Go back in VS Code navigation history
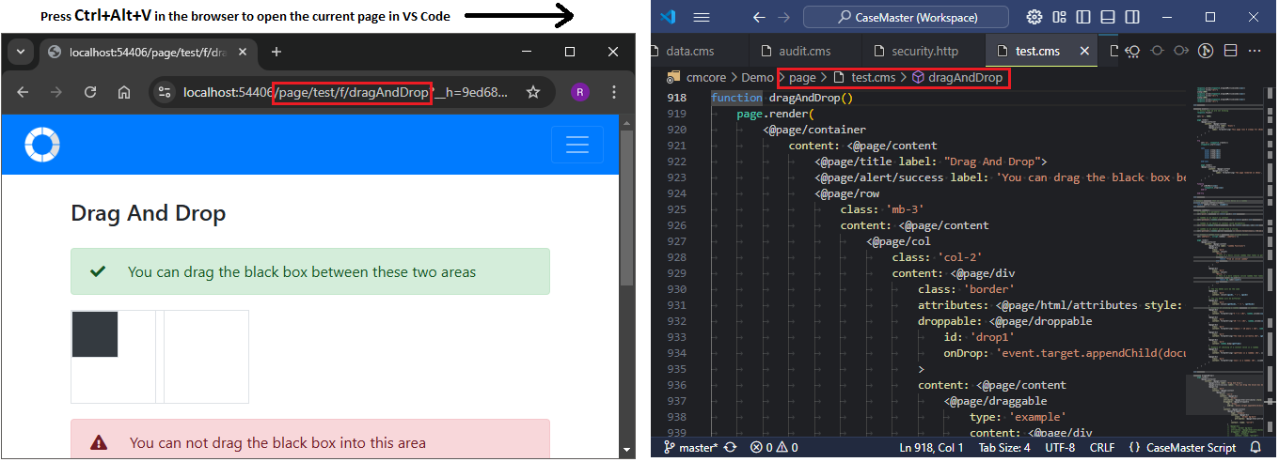The width and height of the screenshot is (1279, 462). pos(759,17)
